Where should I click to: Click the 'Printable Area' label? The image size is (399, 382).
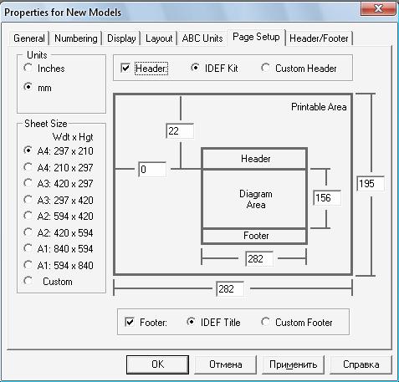319,107
